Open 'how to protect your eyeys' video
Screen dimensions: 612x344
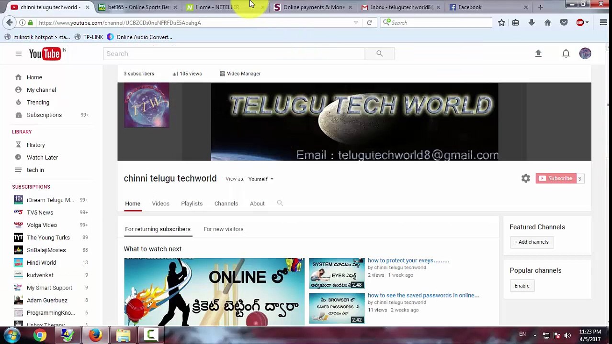[x=408, y=260]
